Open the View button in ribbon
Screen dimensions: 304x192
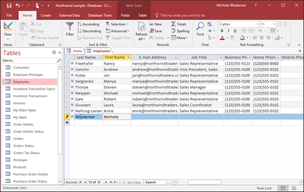(8, 31)
